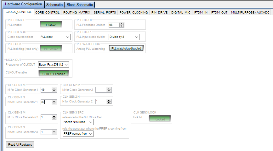Decrease the PLL Feedback Divider value
This screenshot has height=151, width=273.
click(x=122, y=26)
